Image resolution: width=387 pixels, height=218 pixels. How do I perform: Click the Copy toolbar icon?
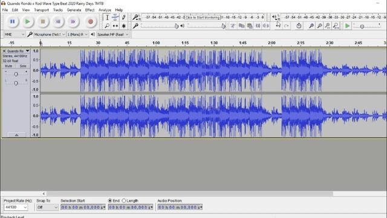(241, 25)
